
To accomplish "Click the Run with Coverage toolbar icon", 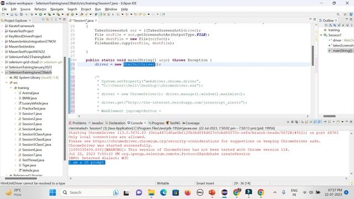I will [x=49, y=14].
